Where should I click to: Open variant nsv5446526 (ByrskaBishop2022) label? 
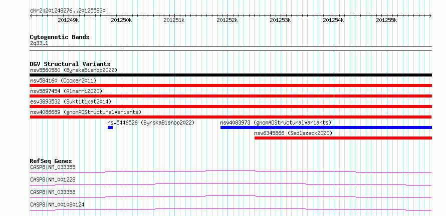pyautogui.click(x=151, y=122)
